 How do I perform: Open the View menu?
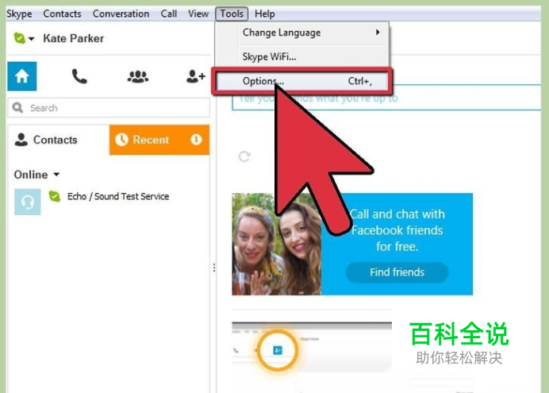[198, 13]
